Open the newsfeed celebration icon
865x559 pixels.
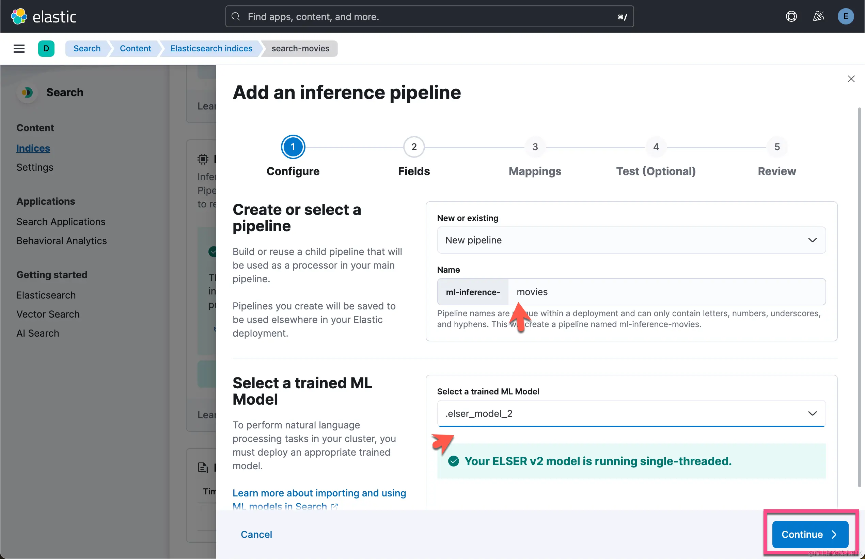[818, 16]
